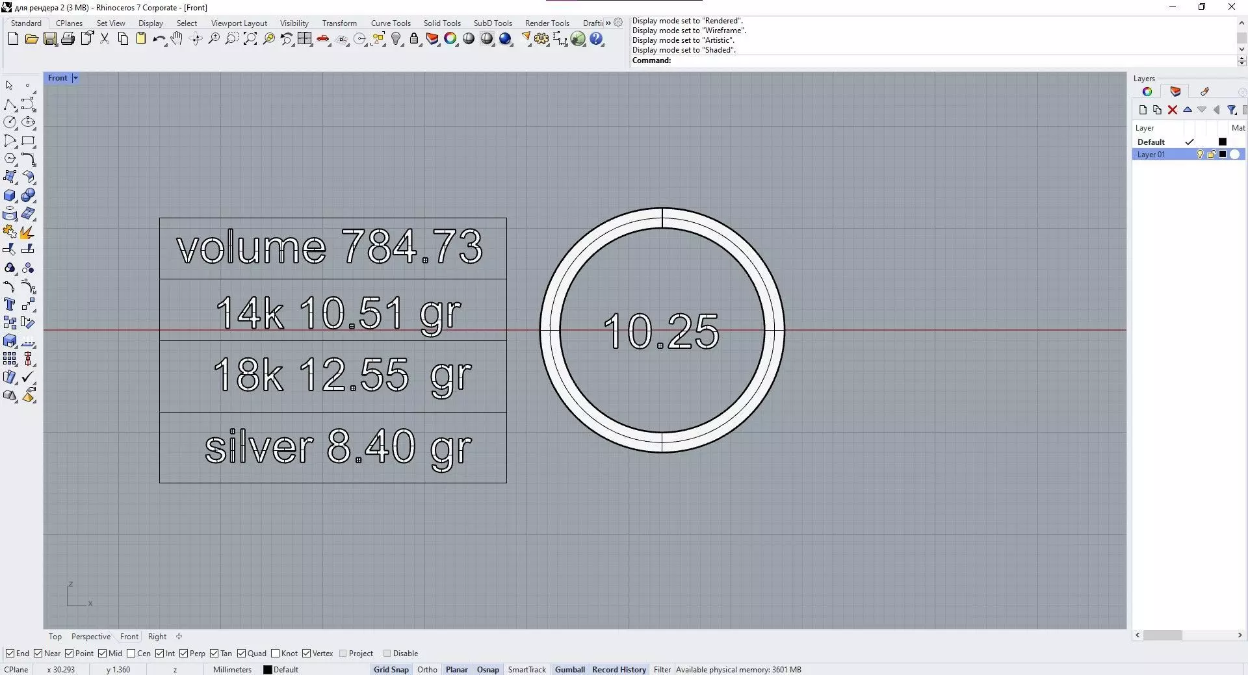The height and width of the screenshot is (675, 1248).
Task: Open the layer filter dropdown in Layers
Action: (1232, 110)
